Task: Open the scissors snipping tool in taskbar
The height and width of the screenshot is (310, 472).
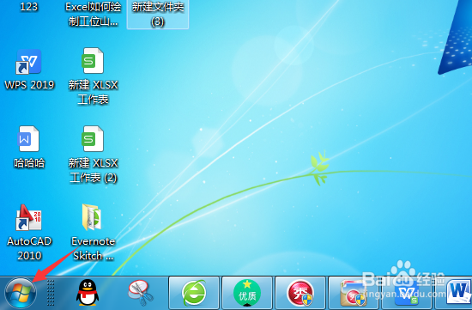Action: pos(141,293)
